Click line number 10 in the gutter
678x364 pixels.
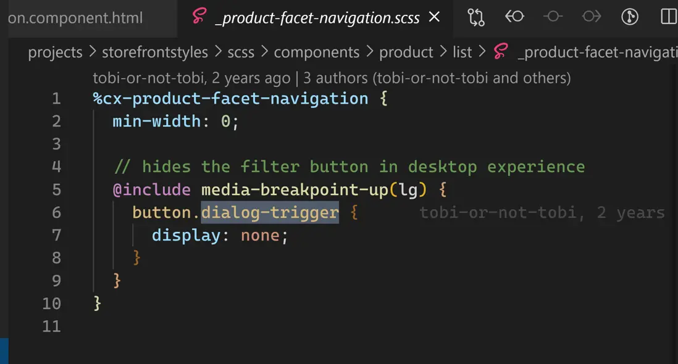tap(51, 304)
